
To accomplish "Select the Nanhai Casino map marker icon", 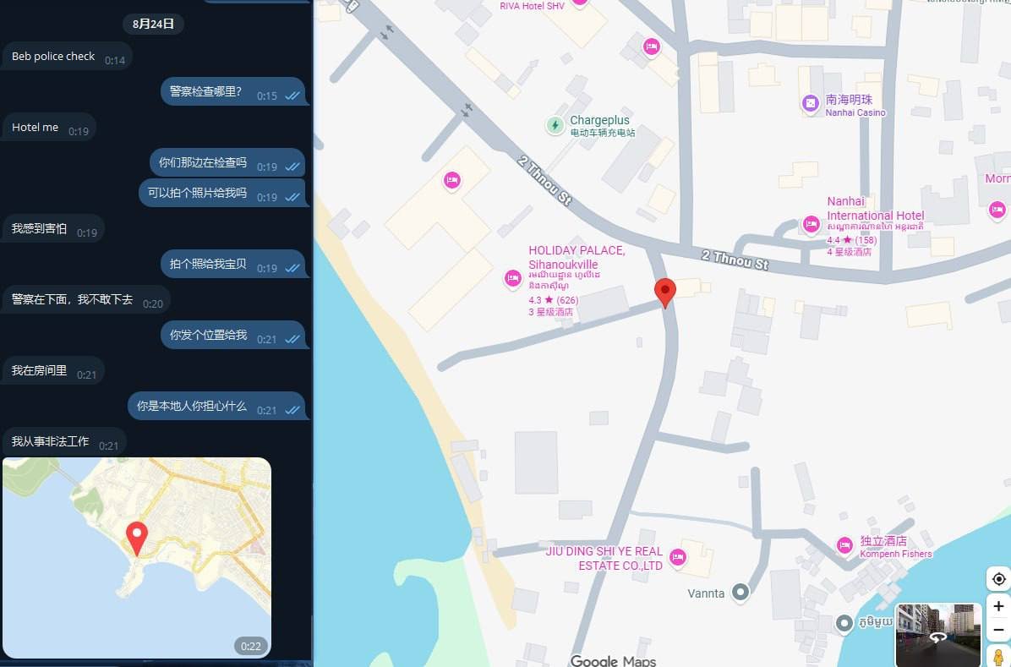I will click(x=811, y=103).
